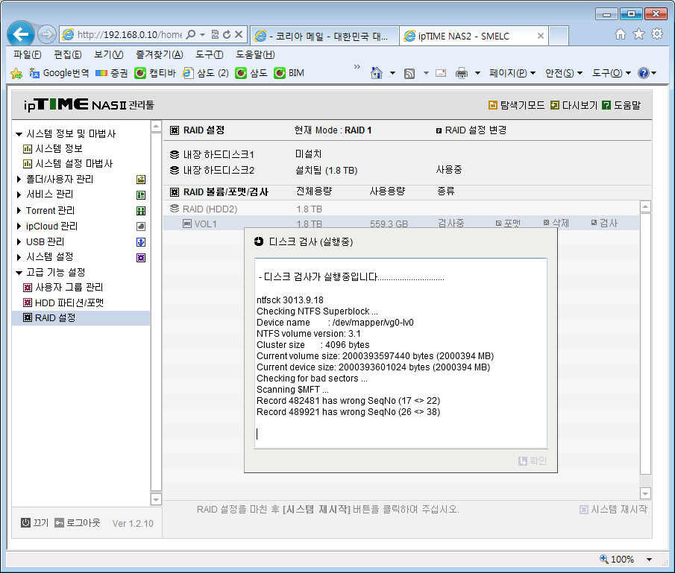Screen dimensions: 675x573
Task: Open a new blank browser tab
Action: [559, 36]
